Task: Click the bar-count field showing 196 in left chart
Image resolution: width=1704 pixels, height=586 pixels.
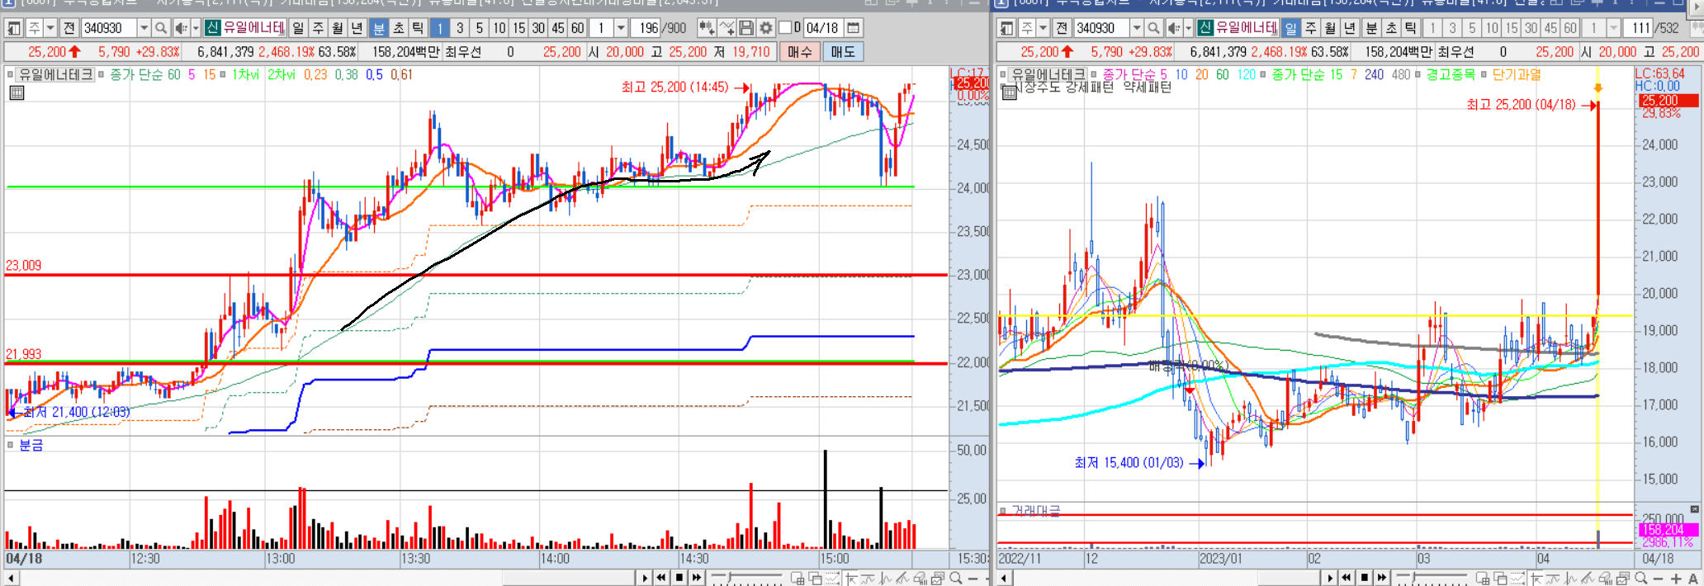Action: pyautogui.click(x=646, y=28)
